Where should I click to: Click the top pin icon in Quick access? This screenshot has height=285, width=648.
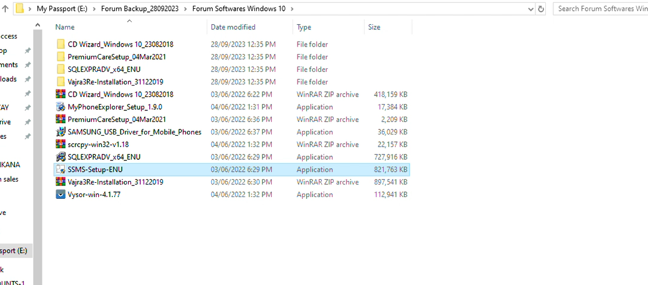pos(27,51)
